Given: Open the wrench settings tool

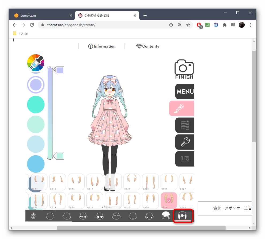Looking at the screenshot, I should (x=185, y=142).
